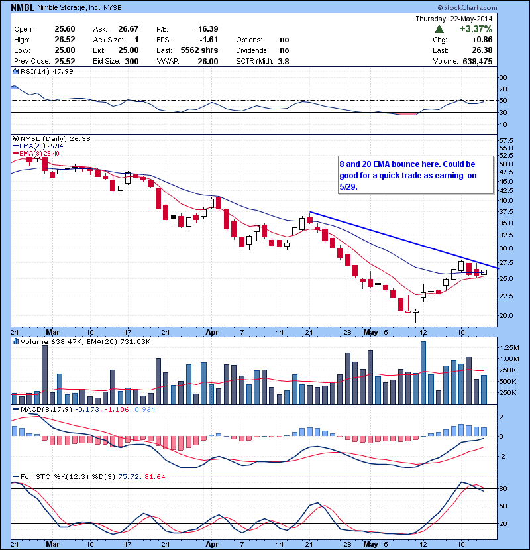
Task: Click the Nimble Storage, Inc. company name
Action: [69, 8]
